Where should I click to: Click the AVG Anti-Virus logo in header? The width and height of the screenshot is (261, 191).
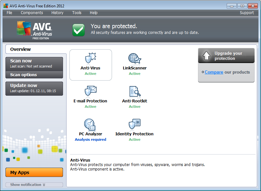pos(35,30)
